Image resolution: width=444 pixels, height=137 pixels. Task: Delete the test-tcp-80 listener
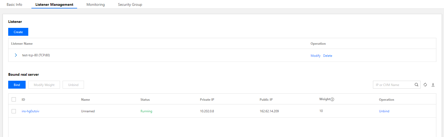tap(328, 56)
